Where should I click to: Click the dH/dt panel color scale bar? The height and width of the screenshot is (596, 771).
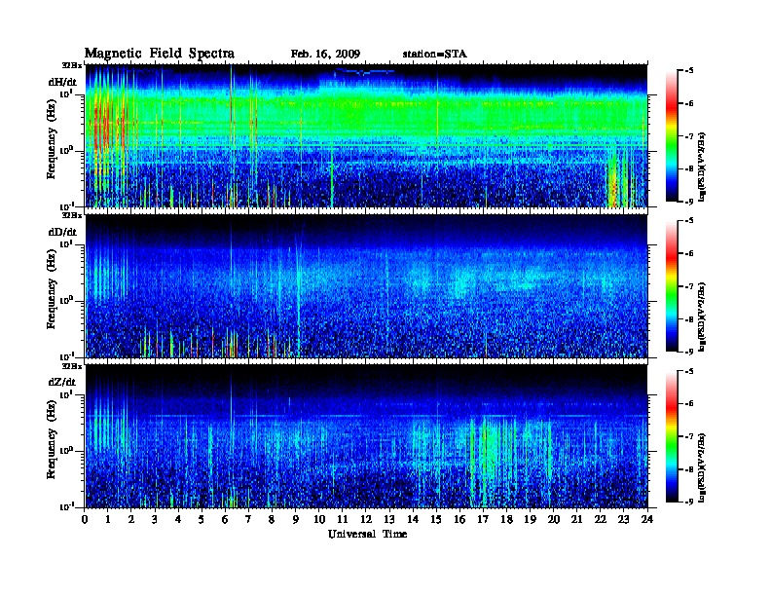(672, 136)
